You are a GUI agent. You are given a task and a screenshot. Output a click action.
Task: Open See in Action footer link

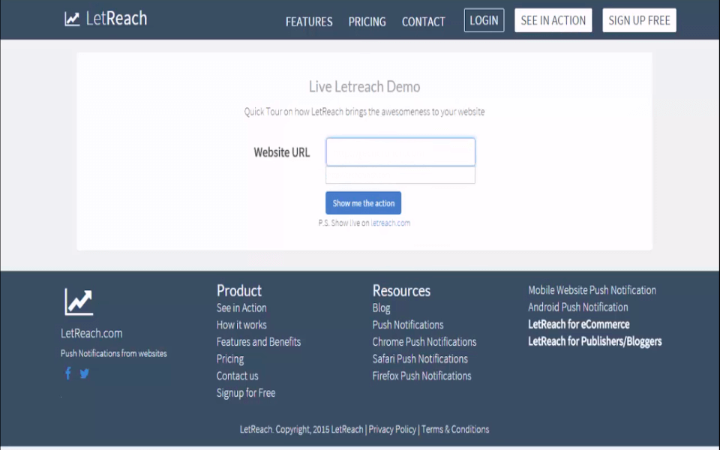(x=241, y=307)
